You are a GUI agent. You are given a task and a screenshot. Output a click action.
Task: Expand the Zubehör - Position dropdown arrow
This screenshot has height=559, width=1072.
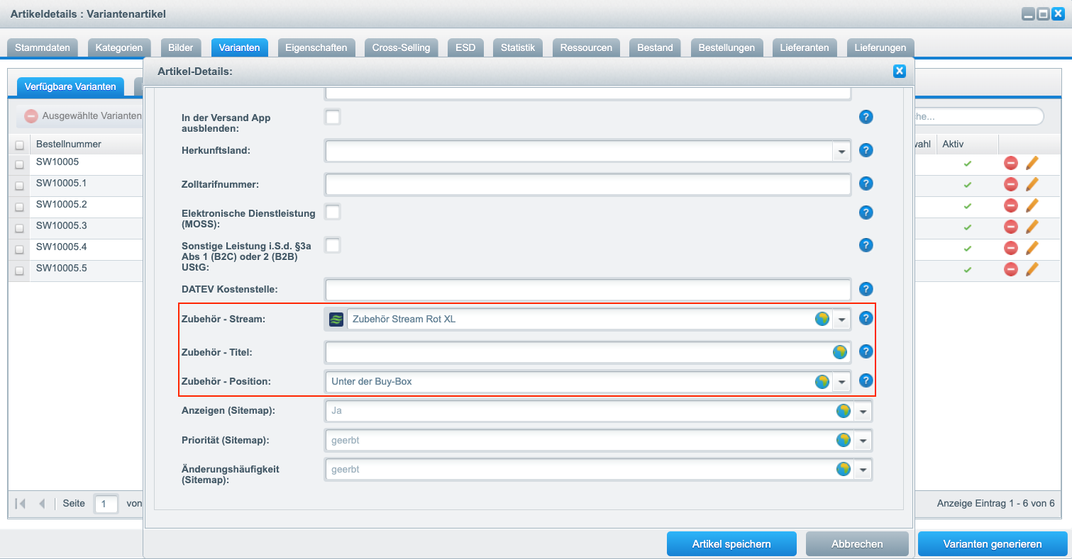(x=841, y=382)
